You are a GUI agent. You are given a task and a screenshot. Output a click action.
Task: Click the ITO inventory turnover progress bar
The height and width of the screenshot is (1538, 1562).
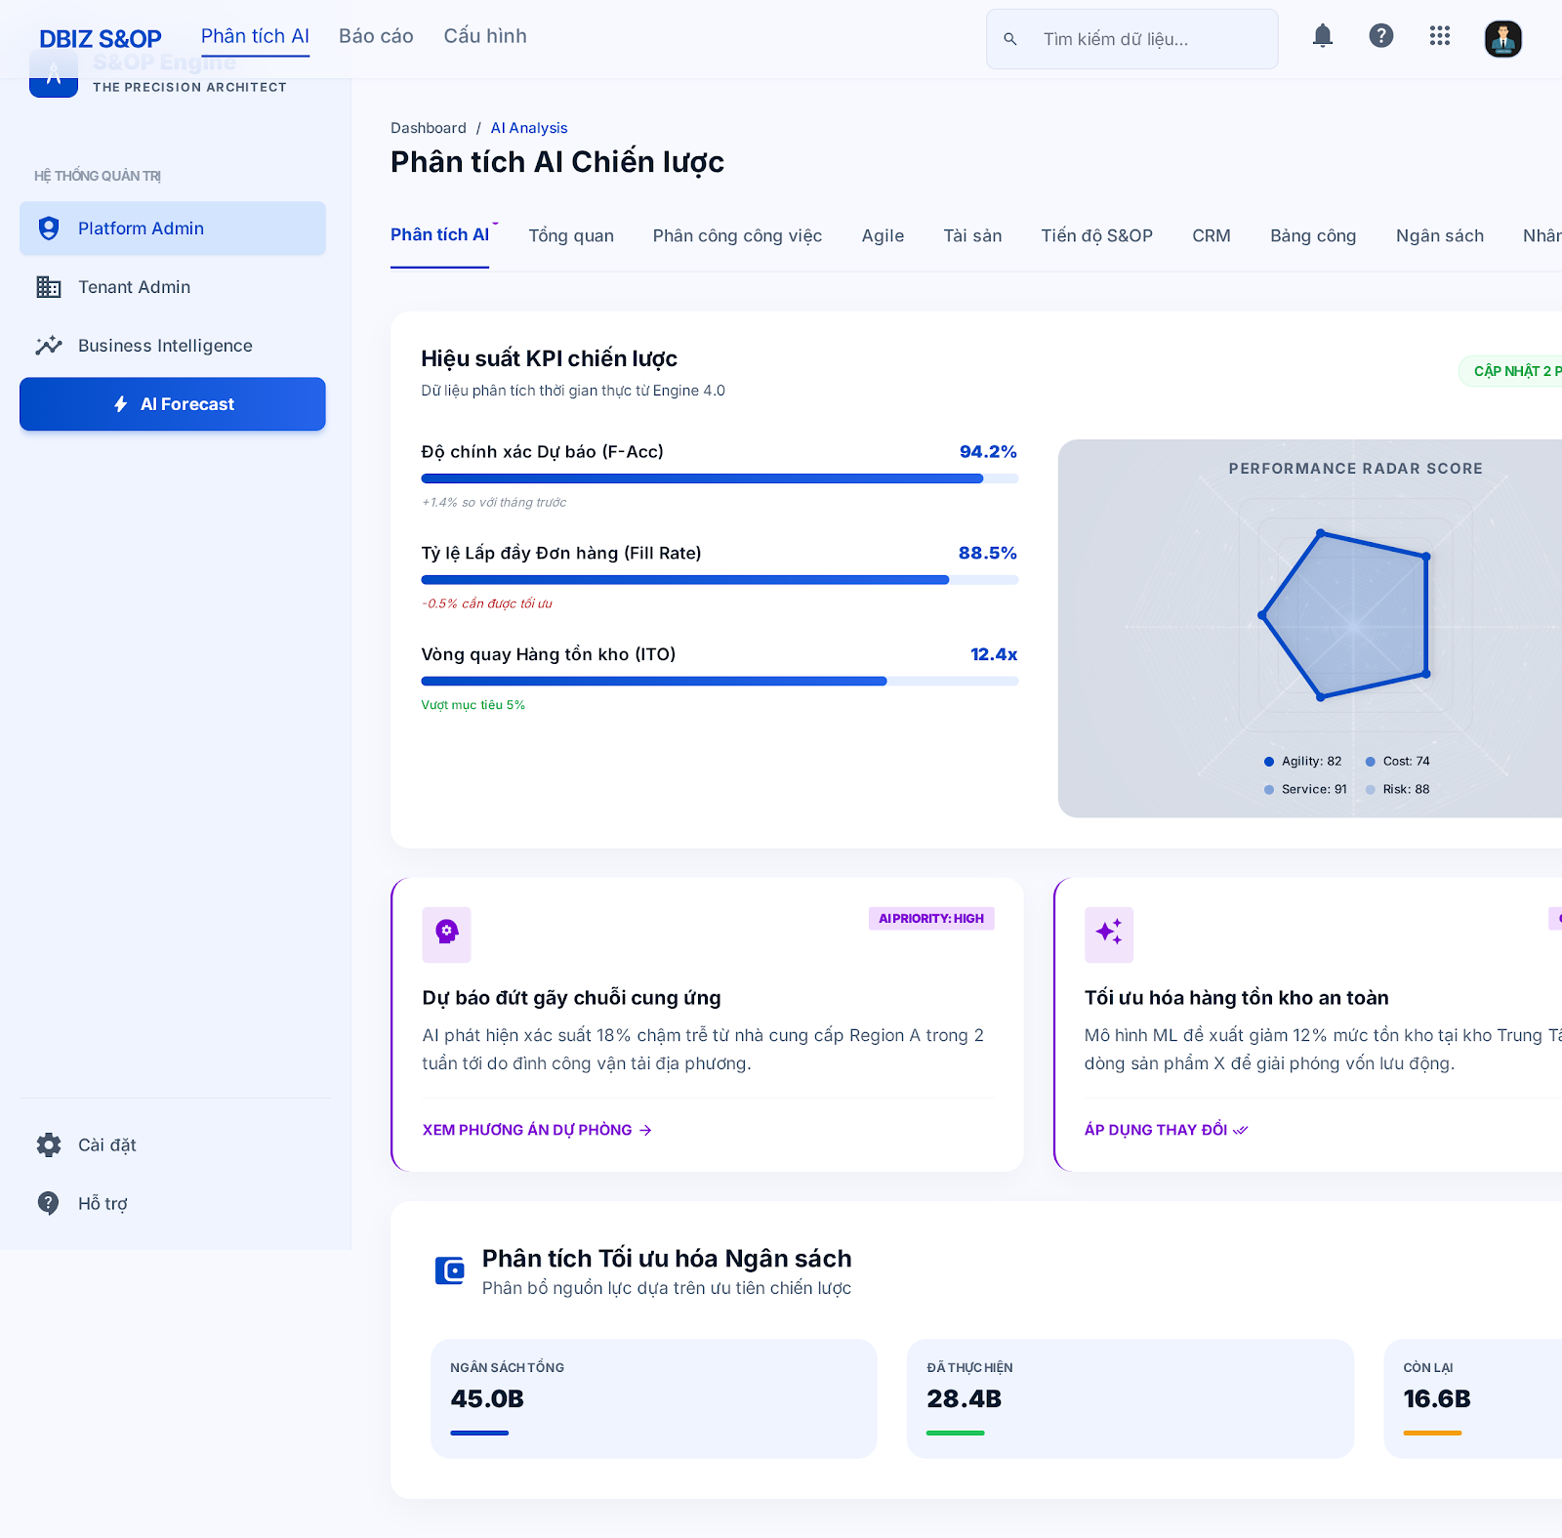(x=719, y=682)
